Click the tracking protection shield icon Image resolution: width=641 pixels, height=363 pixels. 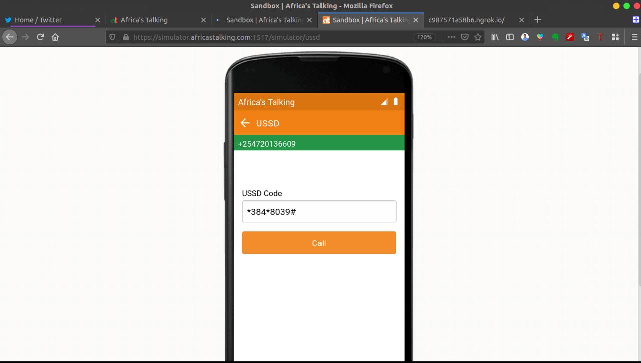coord(112,37)
